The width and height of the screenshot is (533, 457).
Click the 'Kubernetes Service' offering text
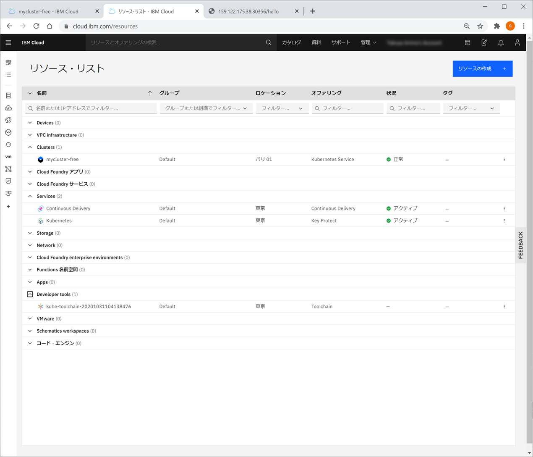tap(332, 160)
